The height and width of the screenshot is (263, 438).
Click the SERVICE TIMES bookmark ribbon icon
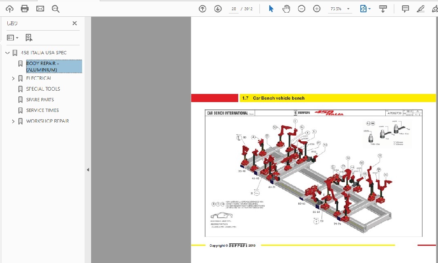click(20, 111)
